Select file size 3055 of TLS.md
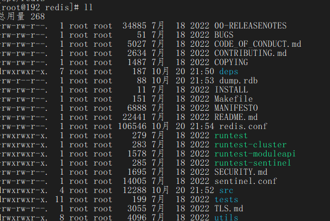Screen dimensions: 330x221 pos(137,209)
